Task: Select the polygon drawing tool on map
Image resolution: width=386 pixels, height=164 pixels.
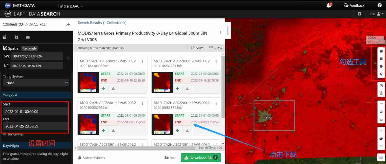Action: pyautogui.click(x=381, y=51)
